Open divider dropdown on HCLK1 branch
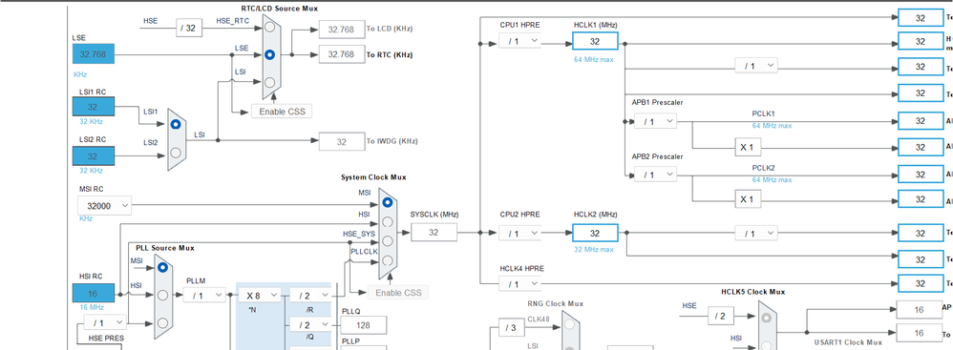Image resolution: width=953 pixels, height=350 pixels. [756, 66]
